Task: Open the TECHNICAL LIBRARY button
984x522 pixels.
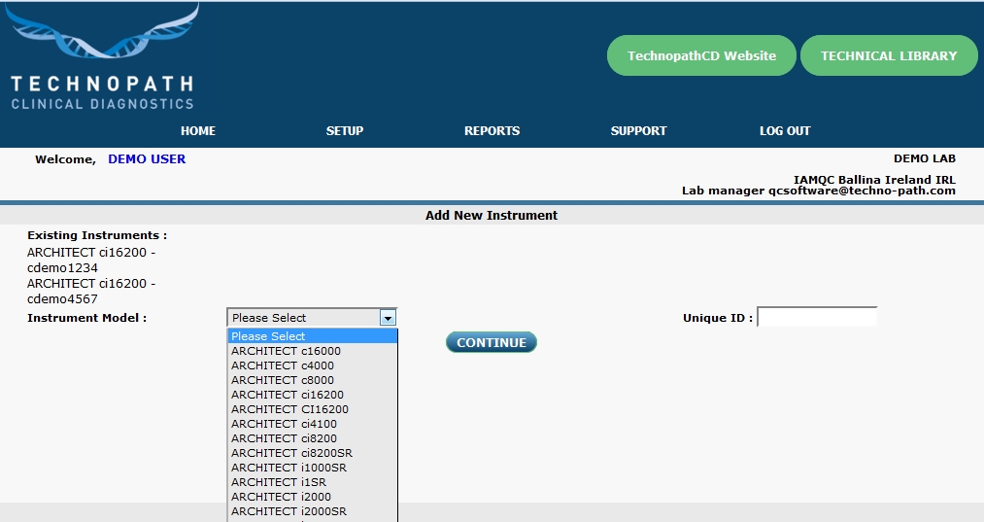Action: (889, 56)
